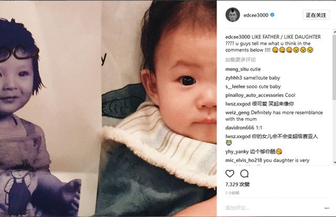
Task: Open pinalloy_auto_accessories profile
Action: [x=254, y=95]
